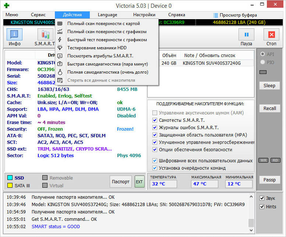
Task: Open the Настройки menu
Action: [144, 15]
